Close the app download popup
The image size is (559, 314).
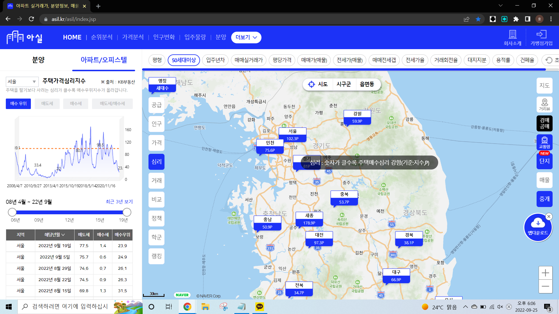point(549,216)
